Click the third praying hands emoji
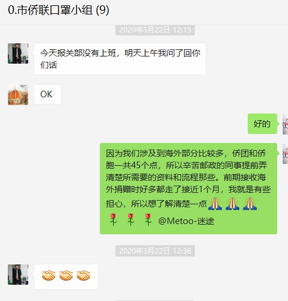Screen dimensions: 288x301 pyautogui.click(x=250, y=204)
